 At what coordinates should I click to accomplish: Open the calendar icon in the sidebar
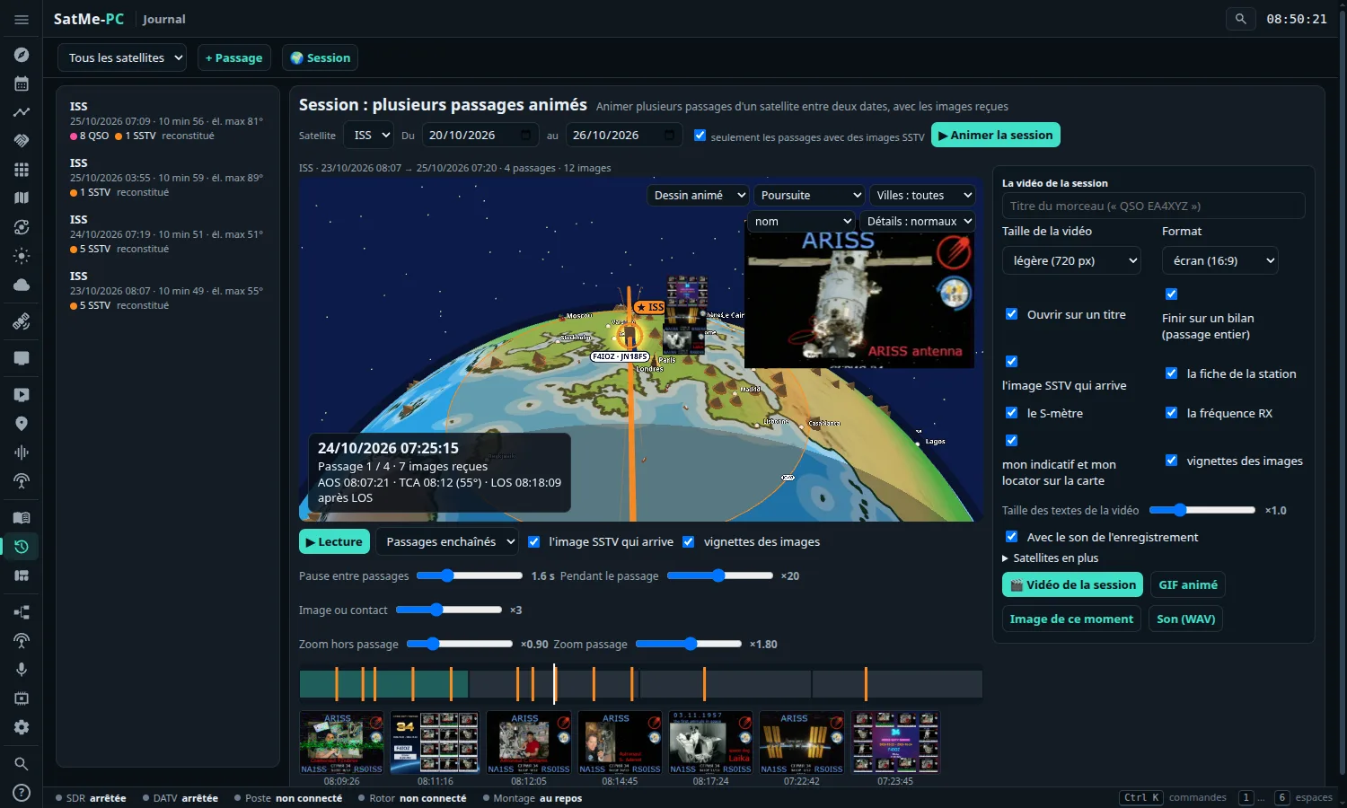click(22, 83)
